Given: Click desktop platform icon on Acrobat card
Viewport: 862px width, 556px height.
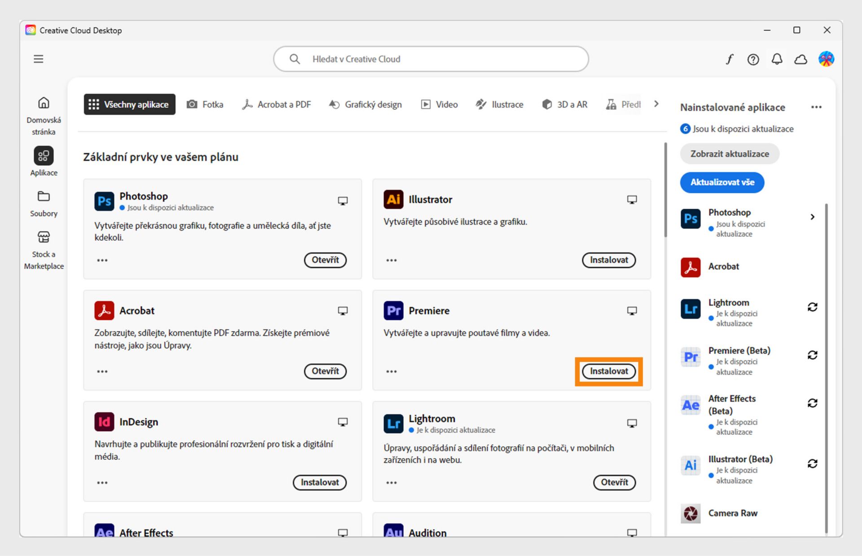Looking at the screenshot, I should pyautogui.click(x=343, y=311).
